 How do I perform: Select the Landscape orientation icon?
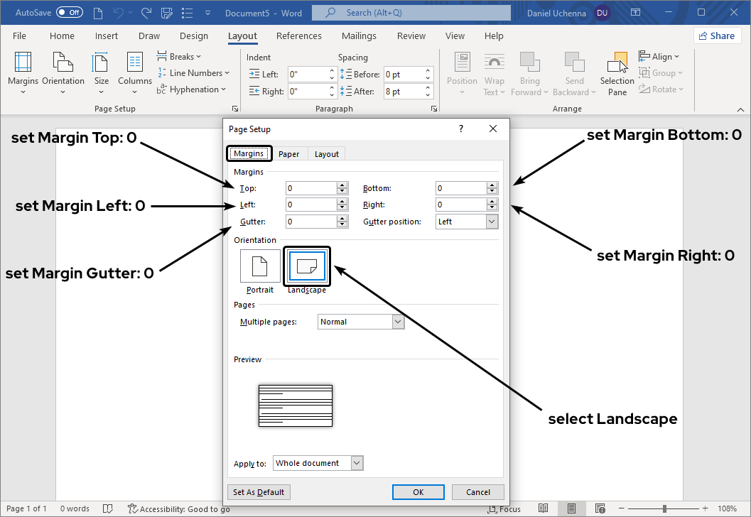307,266
